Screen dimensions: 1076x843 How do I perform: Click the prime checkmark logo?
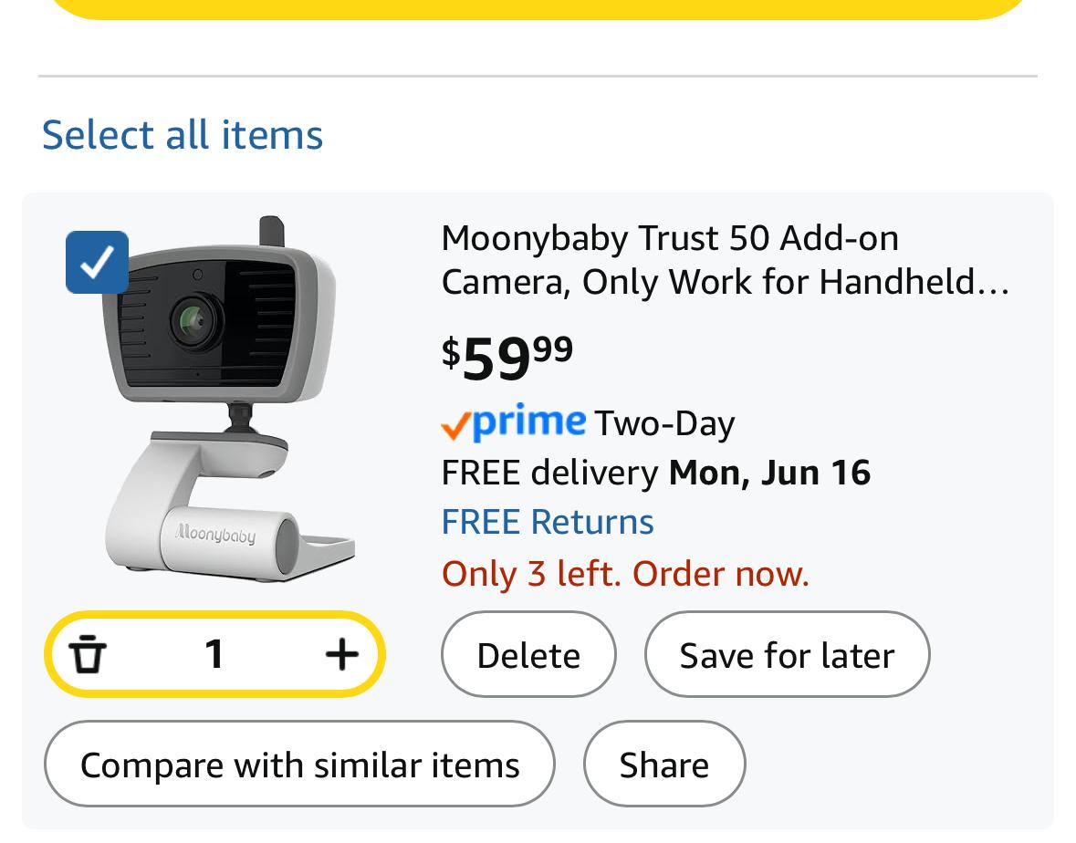[513, 422]
